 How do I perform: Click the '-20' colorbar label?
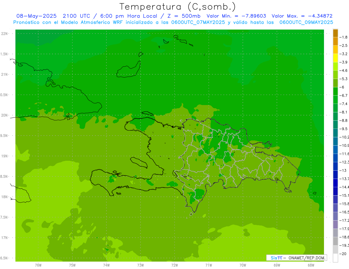[x=343, y=254]
